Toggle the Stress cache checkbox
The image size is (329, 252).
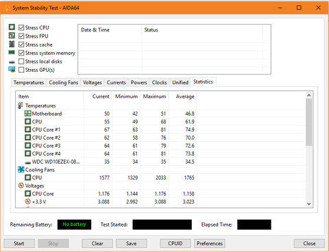point(21,45)
